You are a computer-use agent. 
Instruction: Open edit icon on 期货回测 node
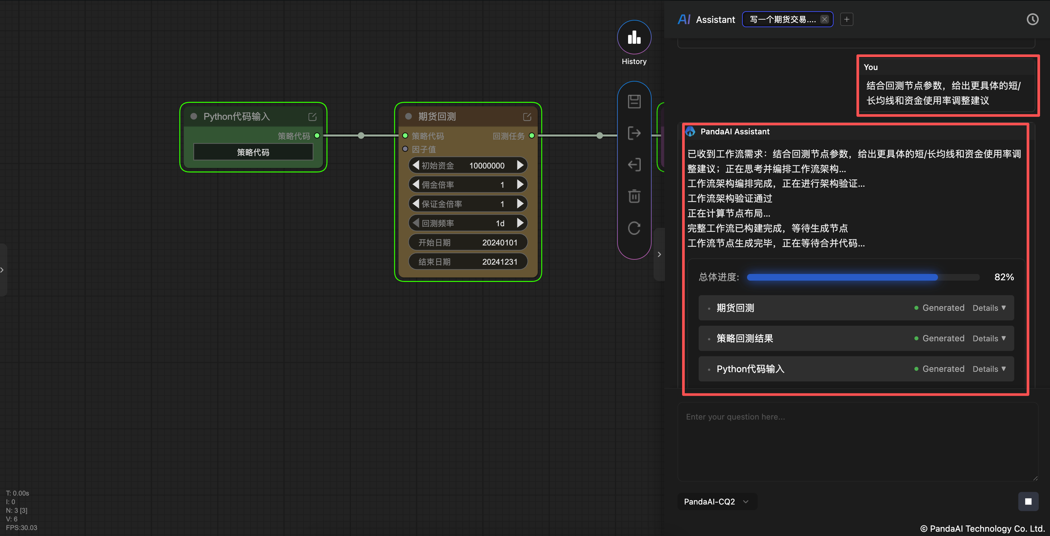tap(527, 117)
